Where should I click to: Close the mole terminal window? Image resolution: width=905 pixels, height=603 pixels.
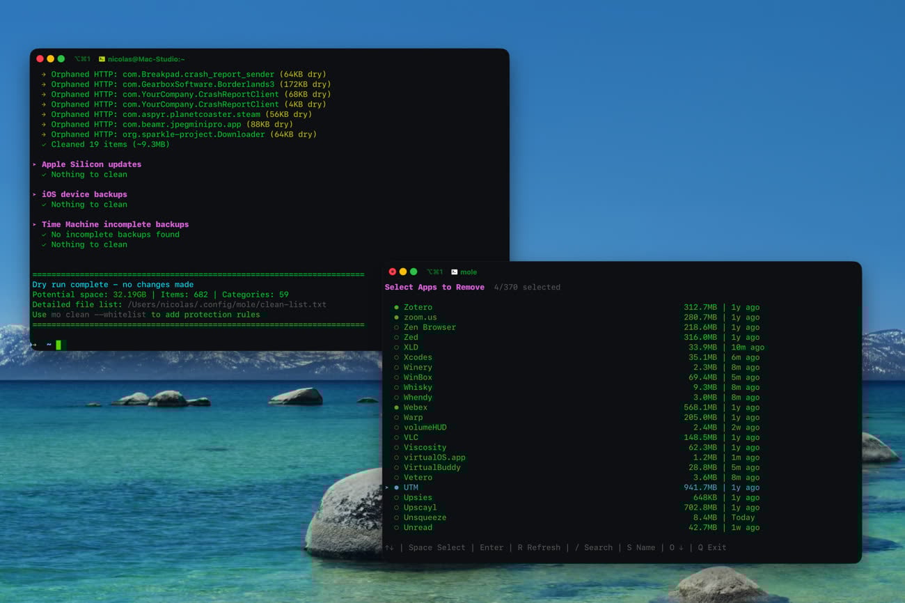pyautogui.click(x=392, y=272)
